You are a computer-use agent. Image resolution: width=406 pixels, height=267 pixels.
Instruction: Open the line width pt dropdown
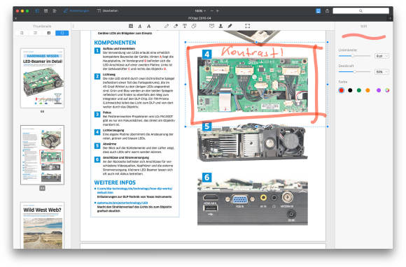381,56
